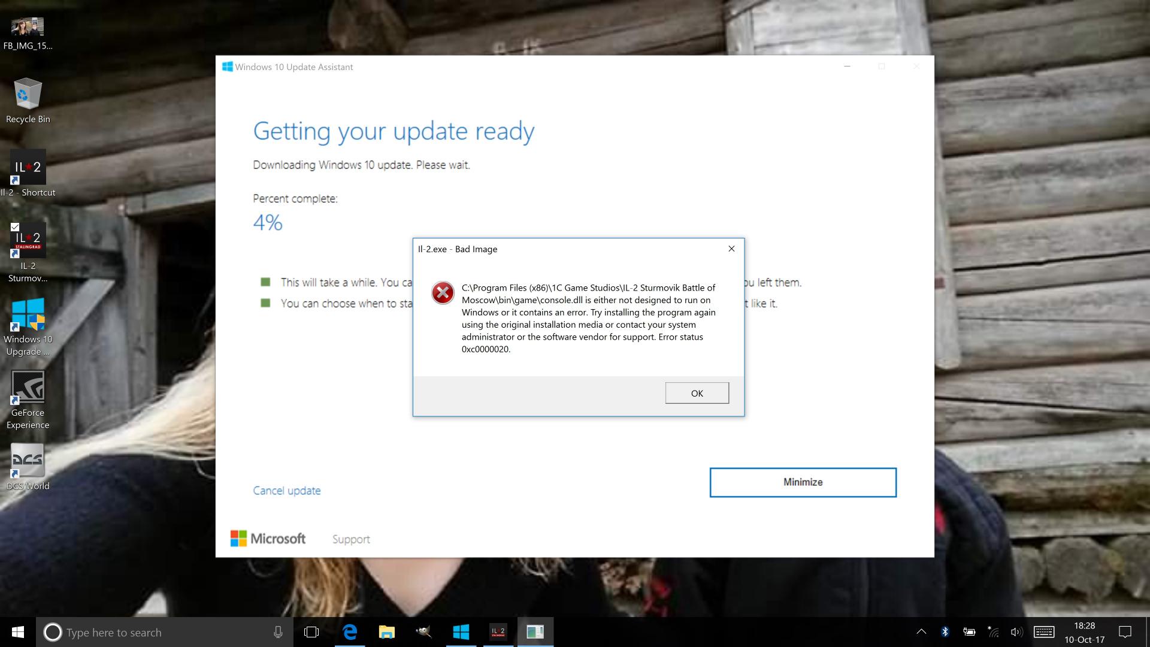Click the Cancel update link

click(x=286, y=491)
